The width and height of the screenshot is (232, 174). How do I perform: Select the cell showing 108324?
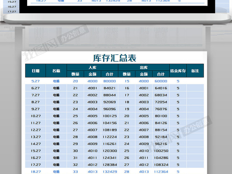[161, 165]
